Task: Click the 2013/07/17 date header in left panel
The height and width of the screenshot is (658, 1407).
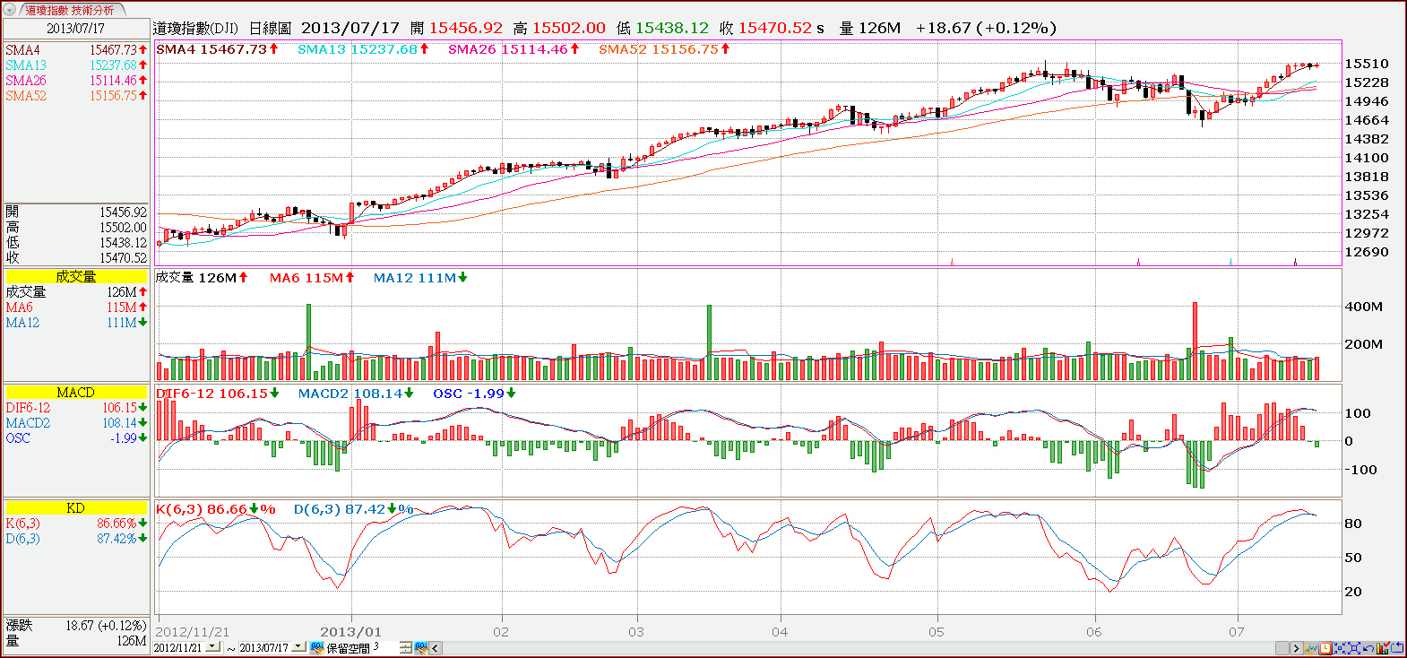Action: (x=76, y=28)
